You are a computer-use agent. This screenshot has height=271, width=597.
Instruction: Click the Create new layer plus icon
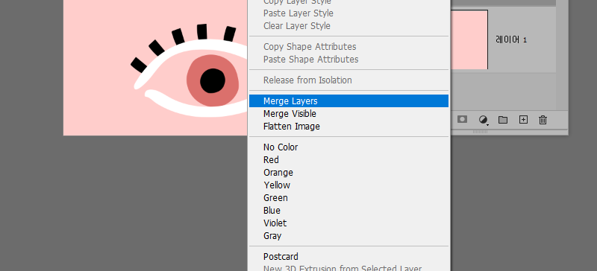point(524,120)
